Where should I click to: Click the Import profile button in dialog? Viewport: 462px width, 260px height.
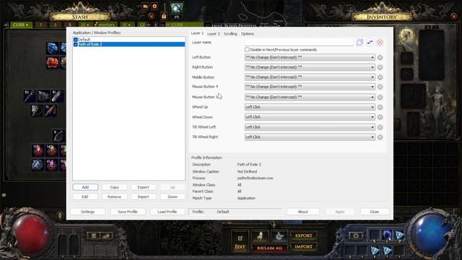[x=143, y=196]
